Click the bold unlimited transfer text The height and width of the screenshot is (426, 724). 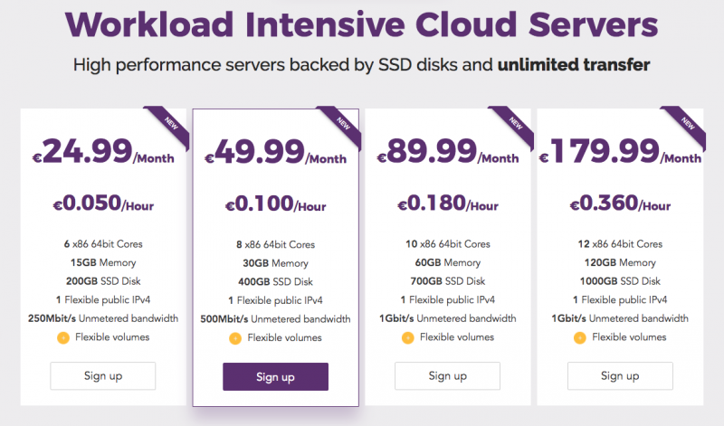click(574, 64)
